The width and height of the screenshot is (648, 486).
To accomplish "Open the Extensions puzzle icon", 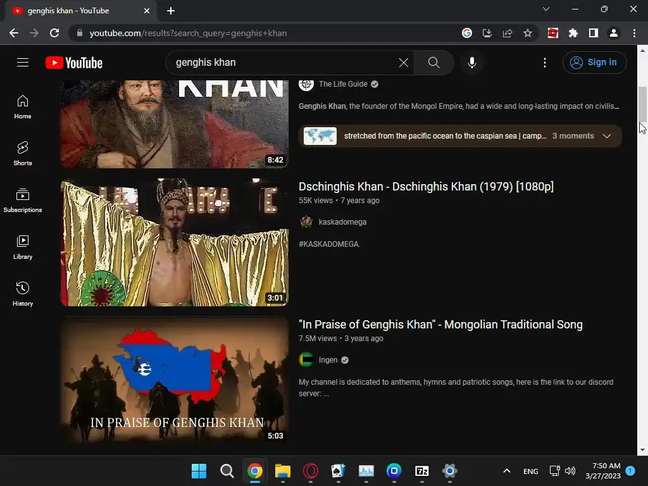I will [573, 33].
